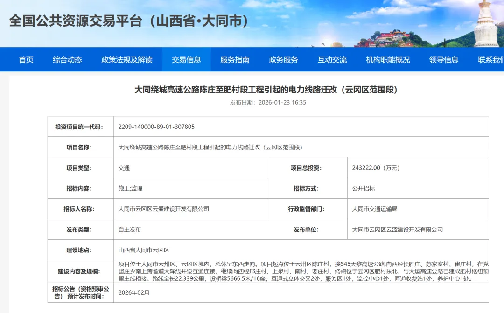This screenshot has width=504, height=313.
Task: Click the 山西省大同市云冈区 location value
Action: [x=144, y=250]
